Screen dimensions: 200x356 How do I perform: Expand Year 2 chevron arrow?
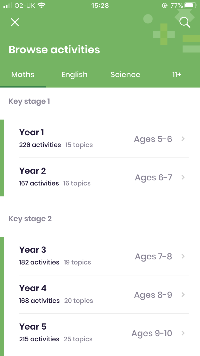click(x=183, y=177)
